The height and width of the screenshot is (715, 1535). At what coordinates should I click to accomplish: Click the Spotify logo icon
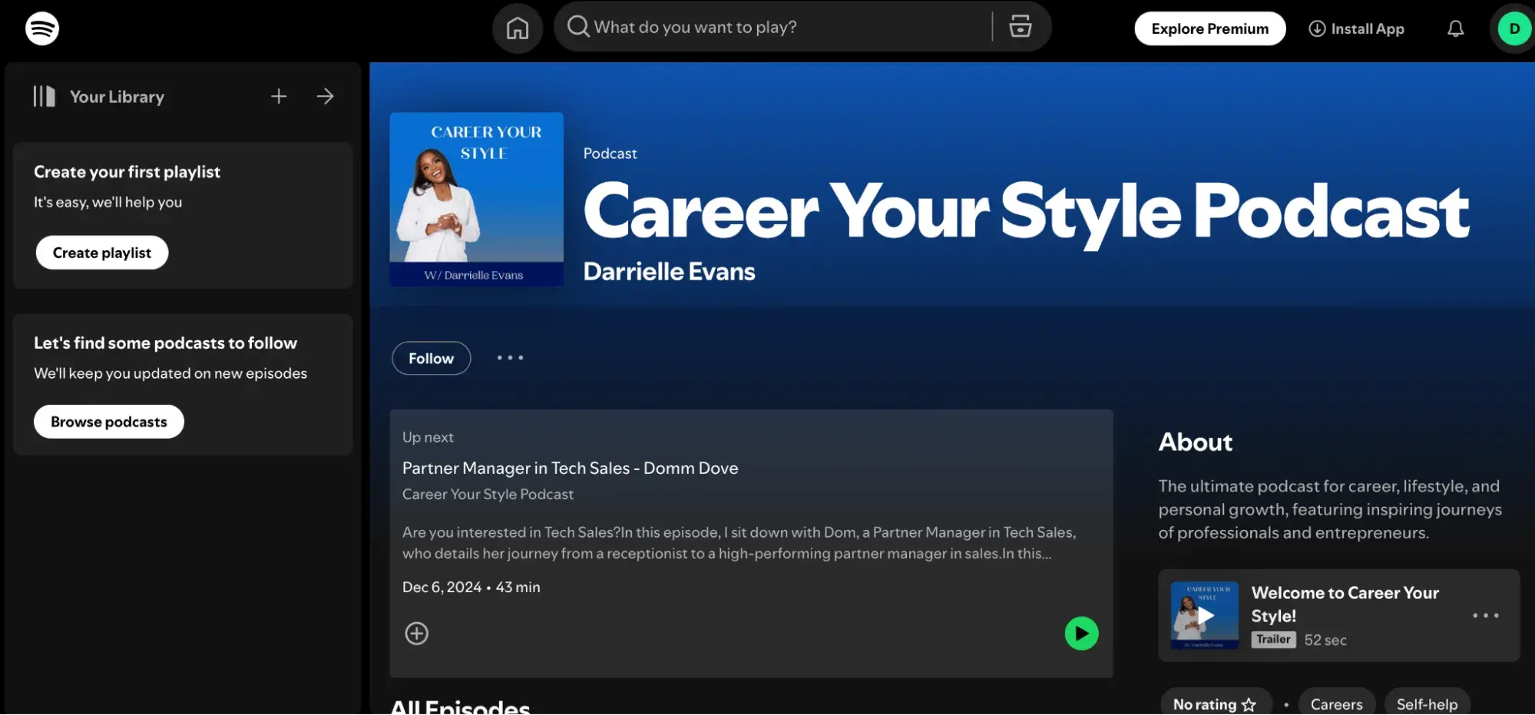click(x=42, y=28)
